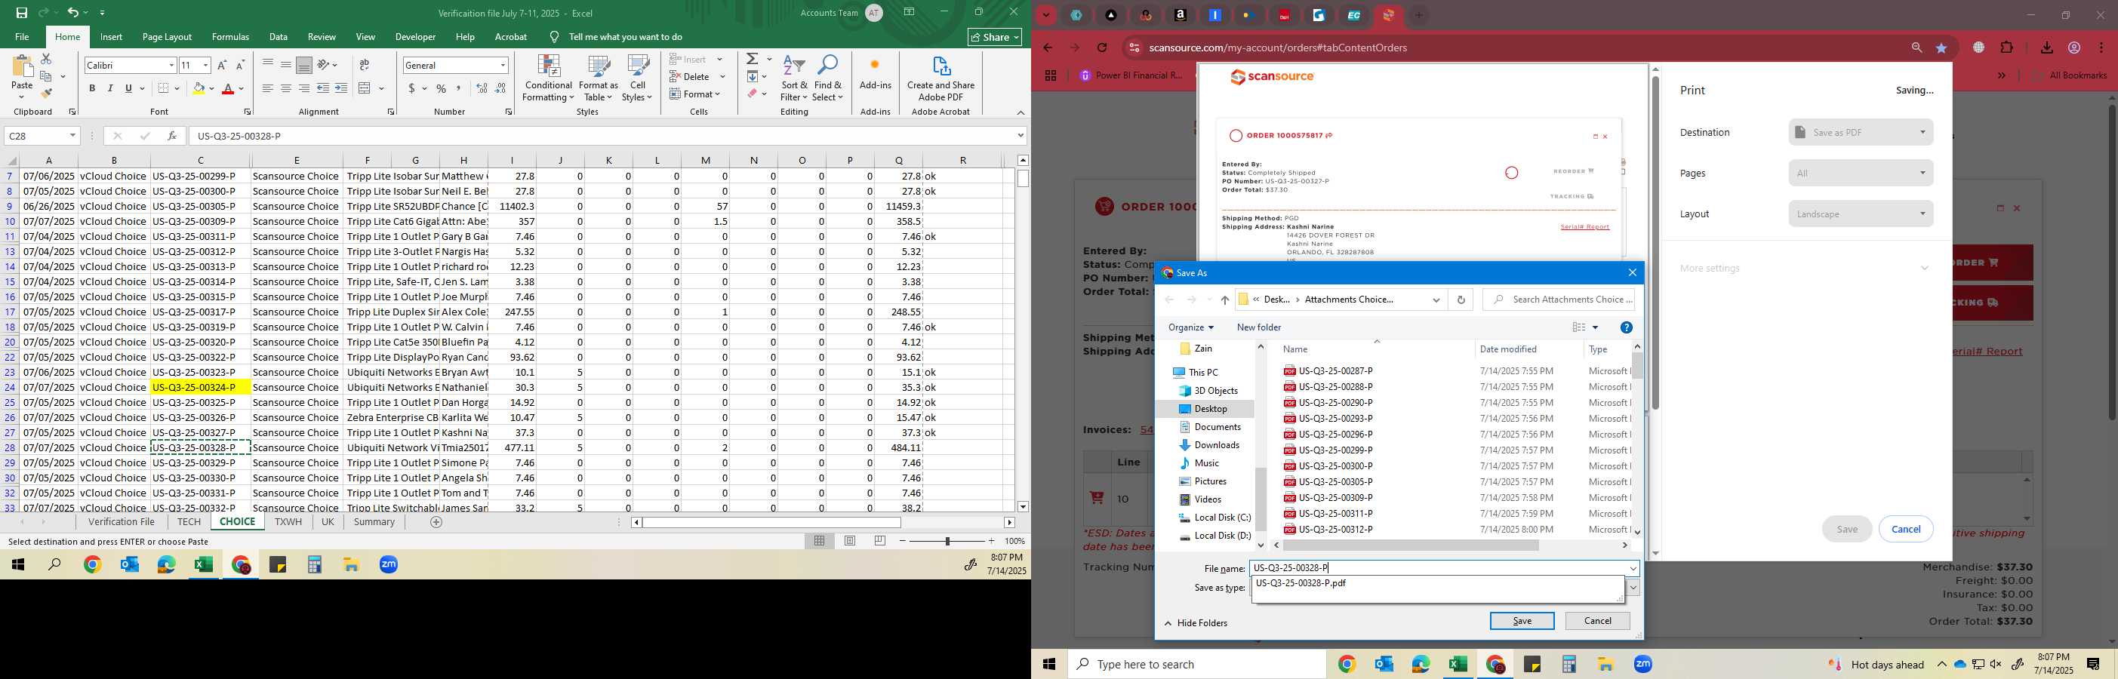Open the File menu in Excel
This screenshot has height=679, width=2118.
coord(22,37)
